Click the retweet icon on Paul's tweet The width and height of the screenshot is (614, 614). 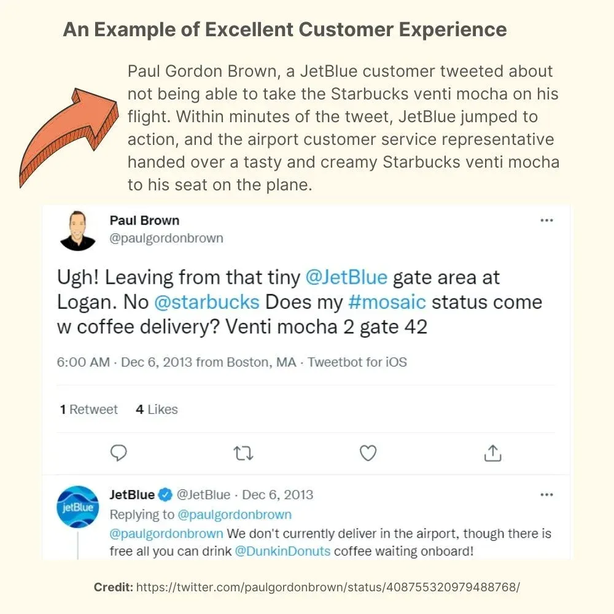[x=244, y=453]
